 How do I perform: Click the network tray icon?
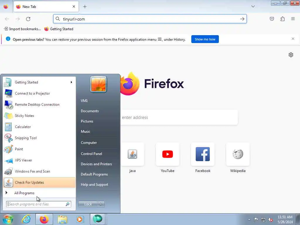[x=263, y=219]
